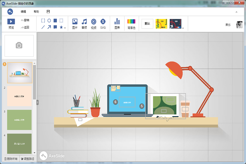Click the SVG insert icon
Screen dimensions: 246x164
[x=103, y=22]
